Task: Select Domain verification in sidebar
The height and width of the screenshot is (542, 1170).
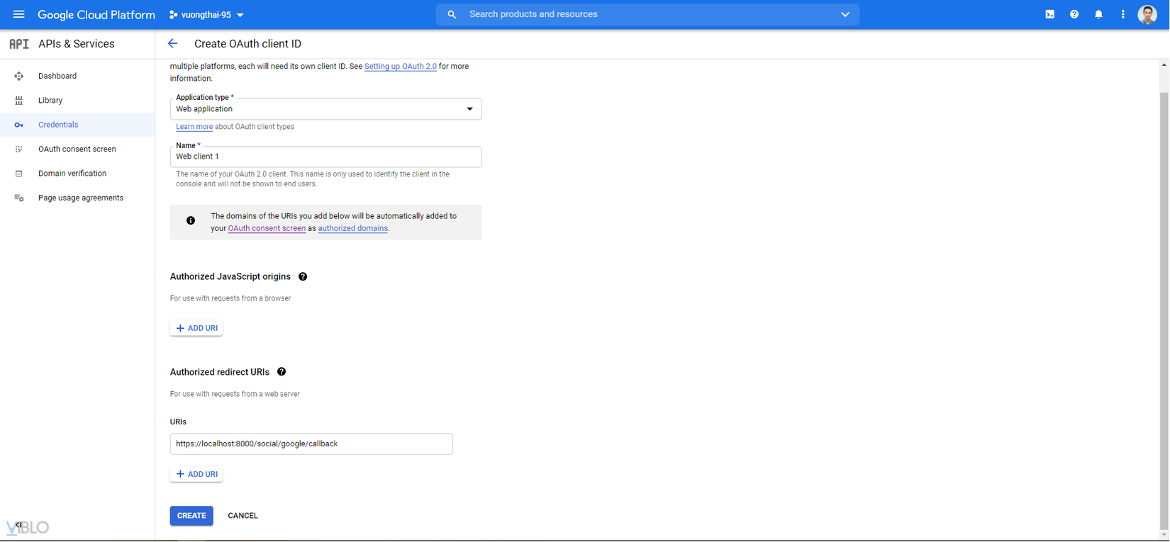Action: click(72, 174)
